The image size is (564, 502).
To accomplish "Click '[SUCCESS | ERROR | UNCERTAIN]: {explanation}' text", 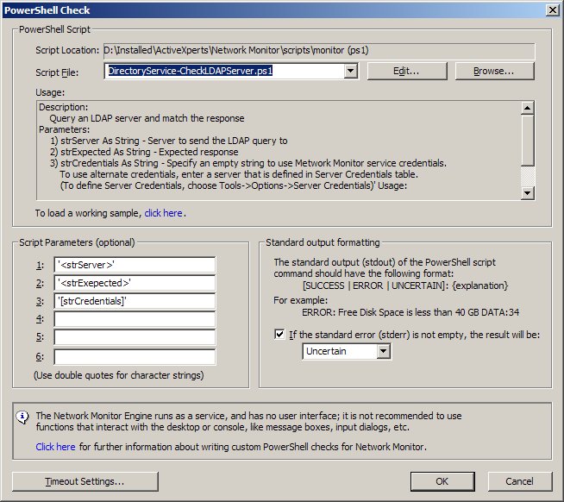I will (405, 286).
